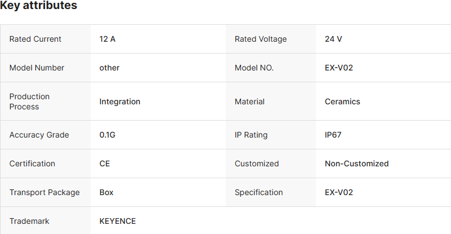Click the Ceramics material value
Screen dimensions: 451x234
click(x=342, y=101)
